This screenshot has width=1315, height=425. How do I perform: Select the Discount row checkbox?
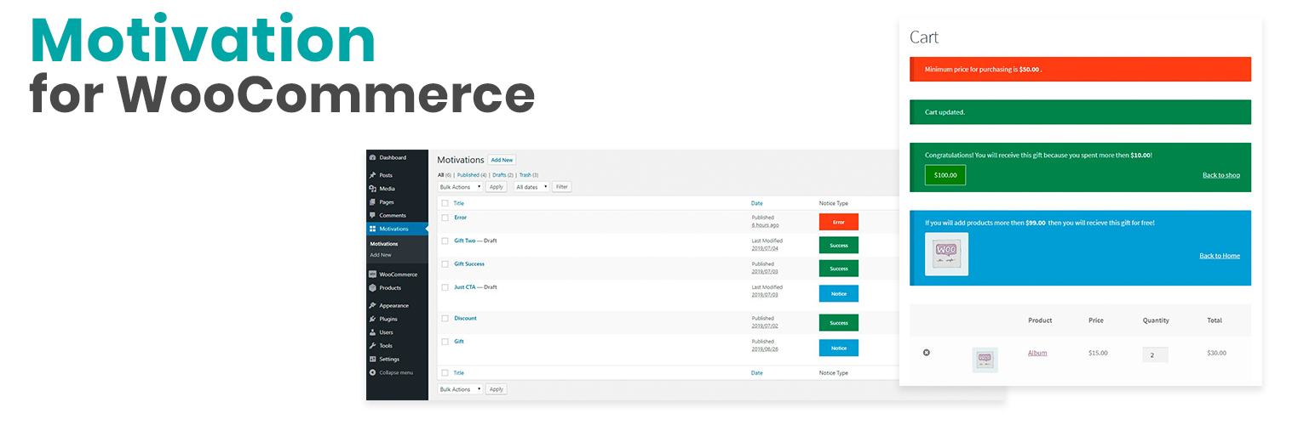pyautogui.click(x=445, y=319)
